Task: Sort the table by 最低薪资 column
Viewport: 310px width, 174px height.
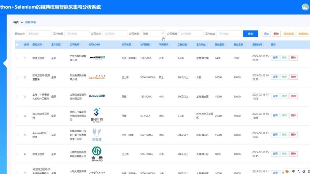Action: click(x=220, y=45)
